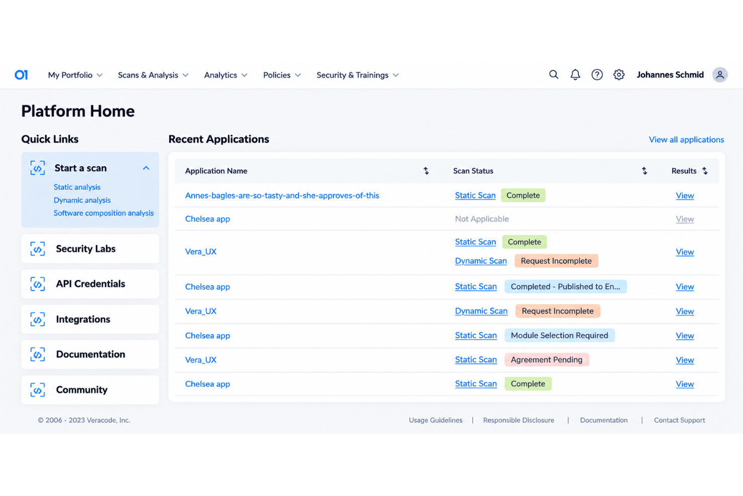Expand the Scans & Analysis menu
The height and width of the screenshot is (496, 743).
click(153, 75)
